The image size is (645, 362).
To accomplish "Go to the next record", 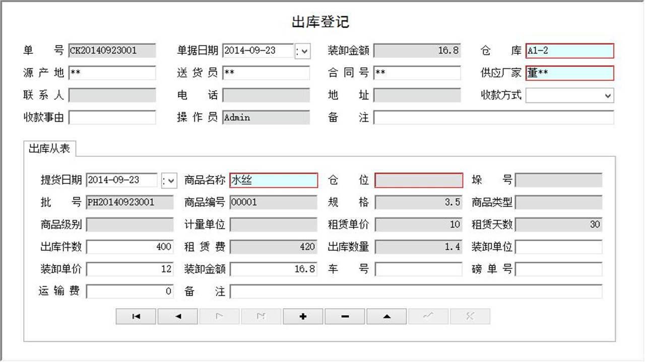I will pyautogui.click(x=219, y=316).
